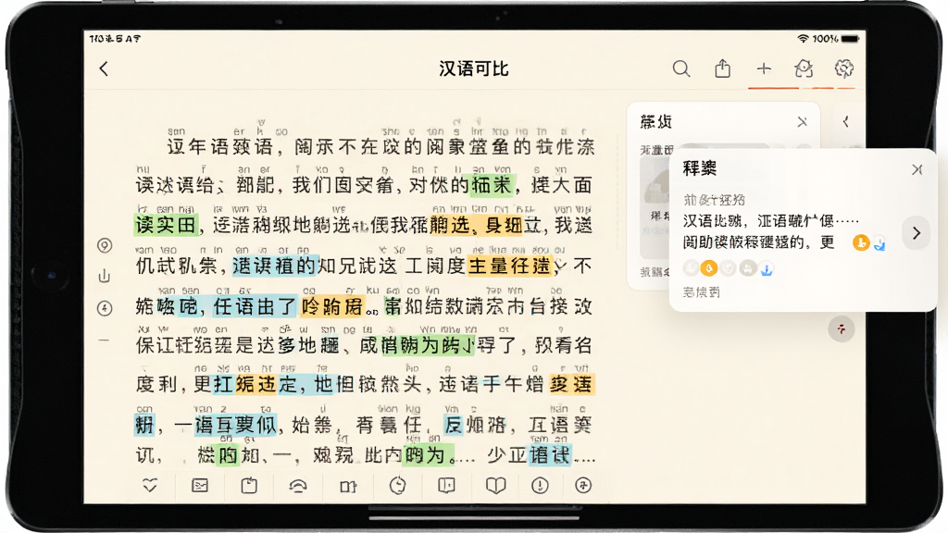Click the blue icon ending popup icon row
948x533 pixels.
point(767,268)
